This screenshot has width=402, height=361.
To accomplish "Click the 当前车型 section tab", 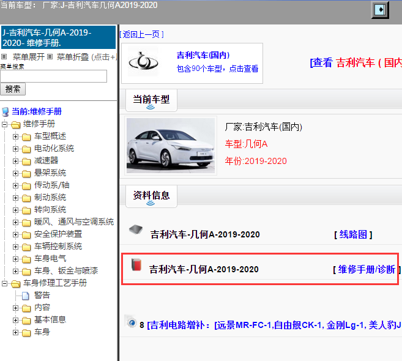I will point(151,100).
